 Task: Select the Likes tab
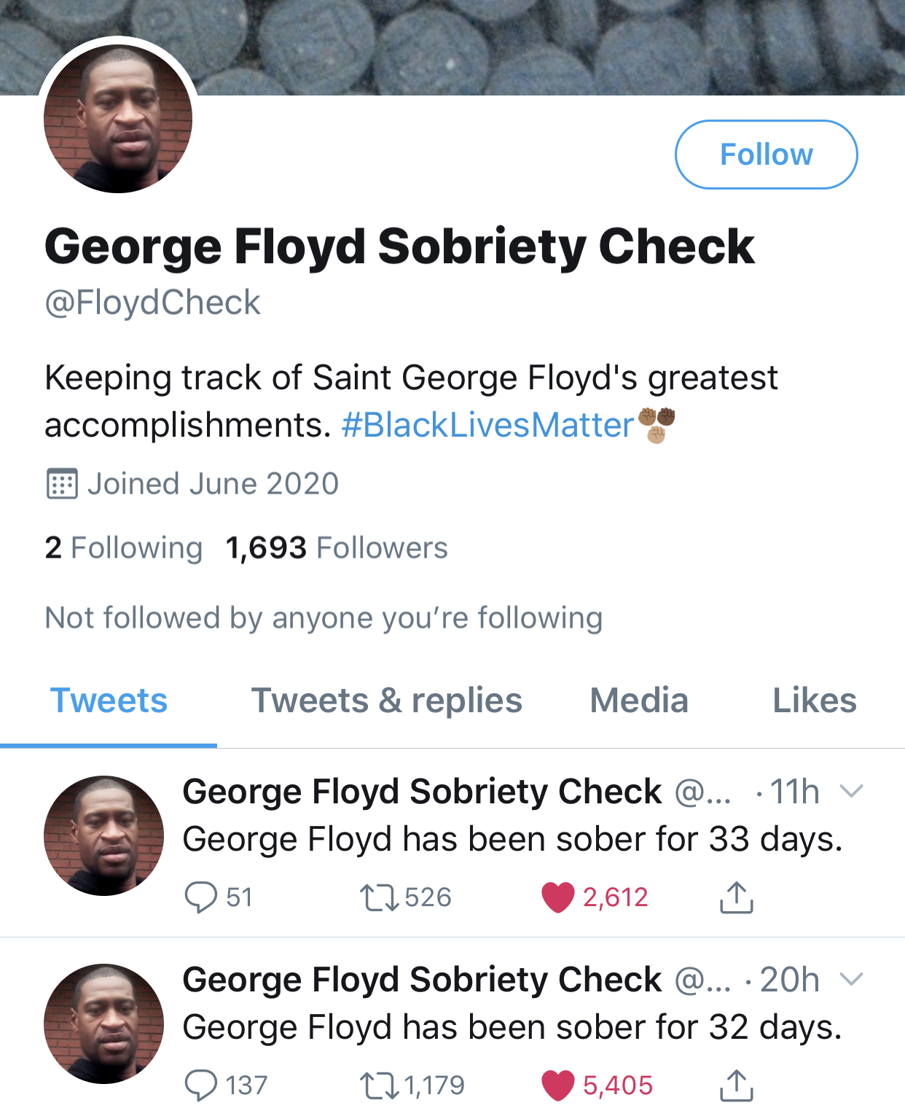point(814,701)
